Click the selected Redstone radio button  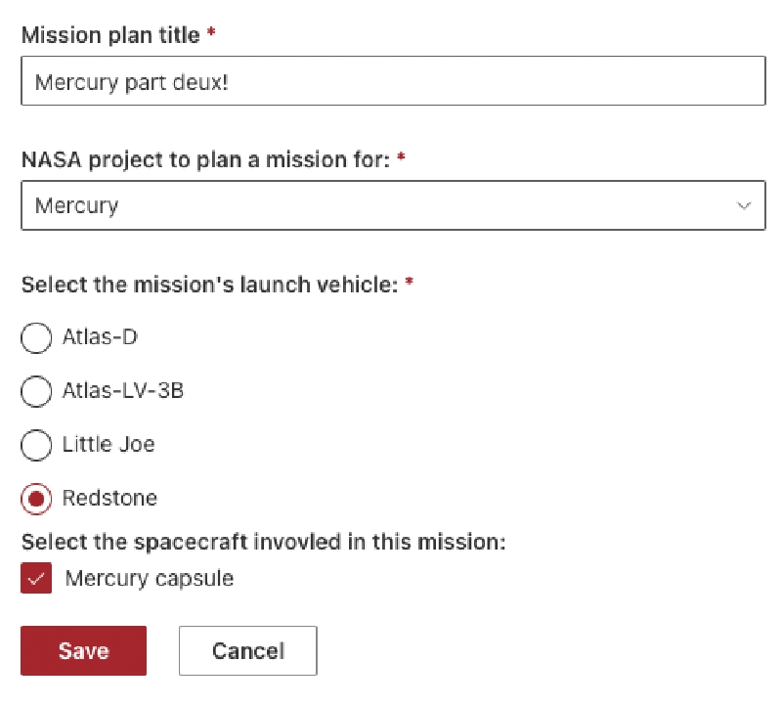[x=36, y=499]
